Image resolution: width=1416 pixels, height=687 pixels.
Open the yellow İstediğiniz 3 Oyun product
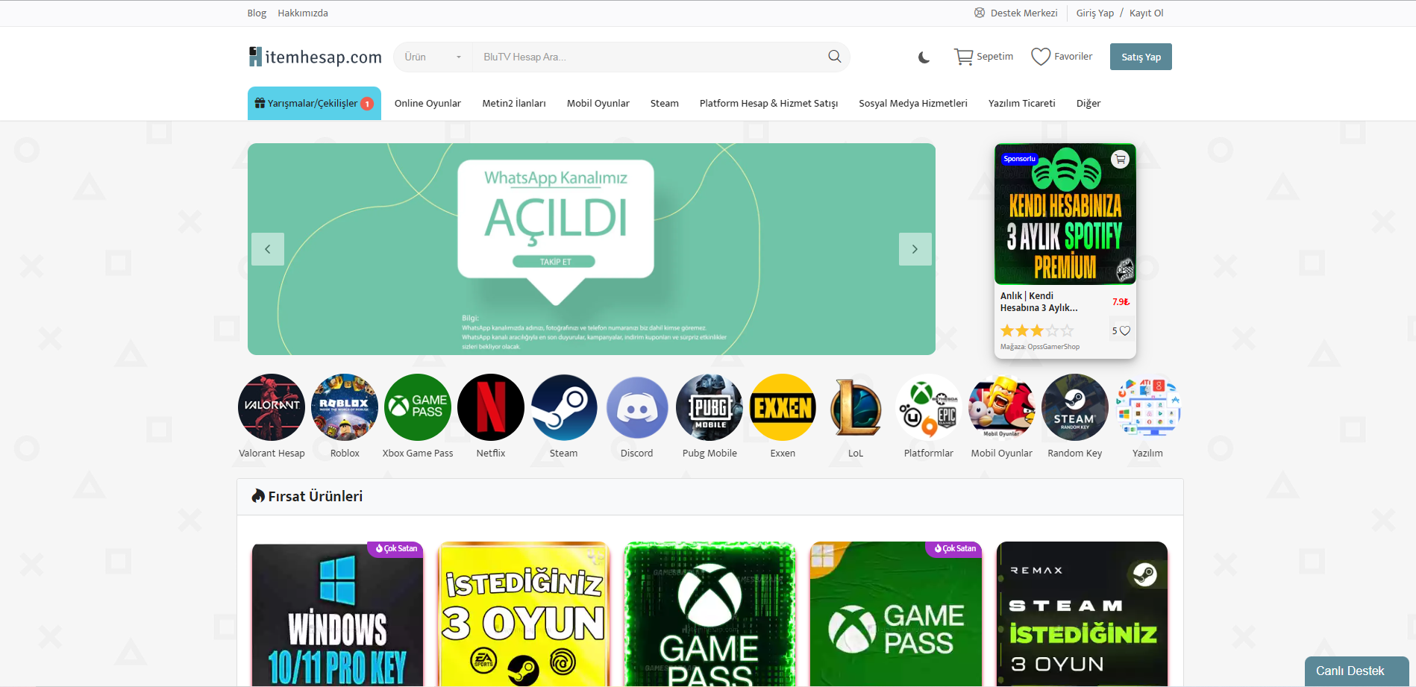524,614
